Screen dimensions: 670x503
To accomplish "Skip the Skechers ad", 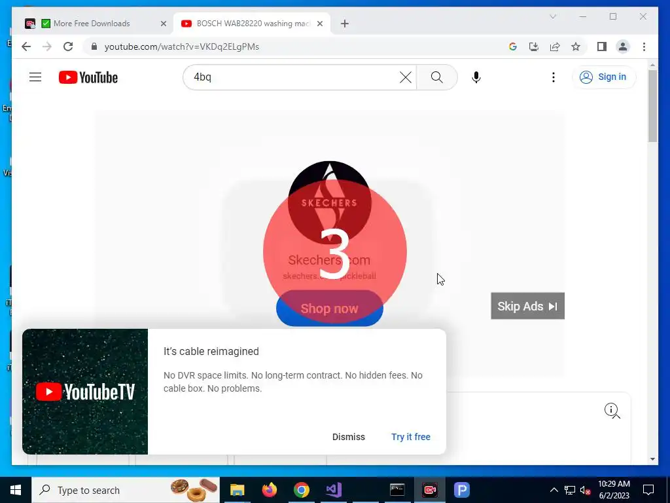I will point(528,307).
